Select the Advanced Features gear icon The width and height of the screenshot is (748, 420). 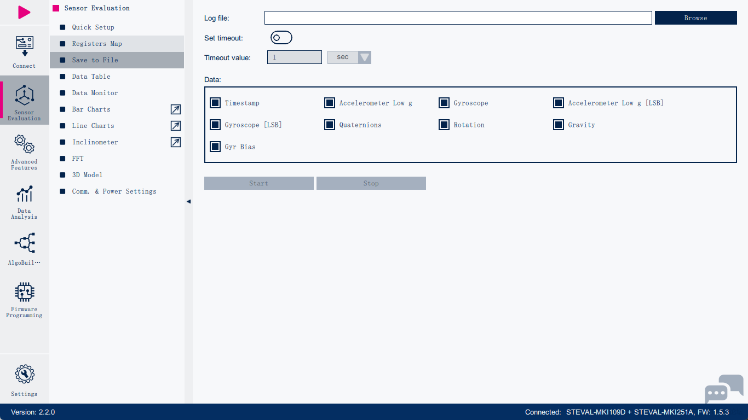(x=24, y=144)
